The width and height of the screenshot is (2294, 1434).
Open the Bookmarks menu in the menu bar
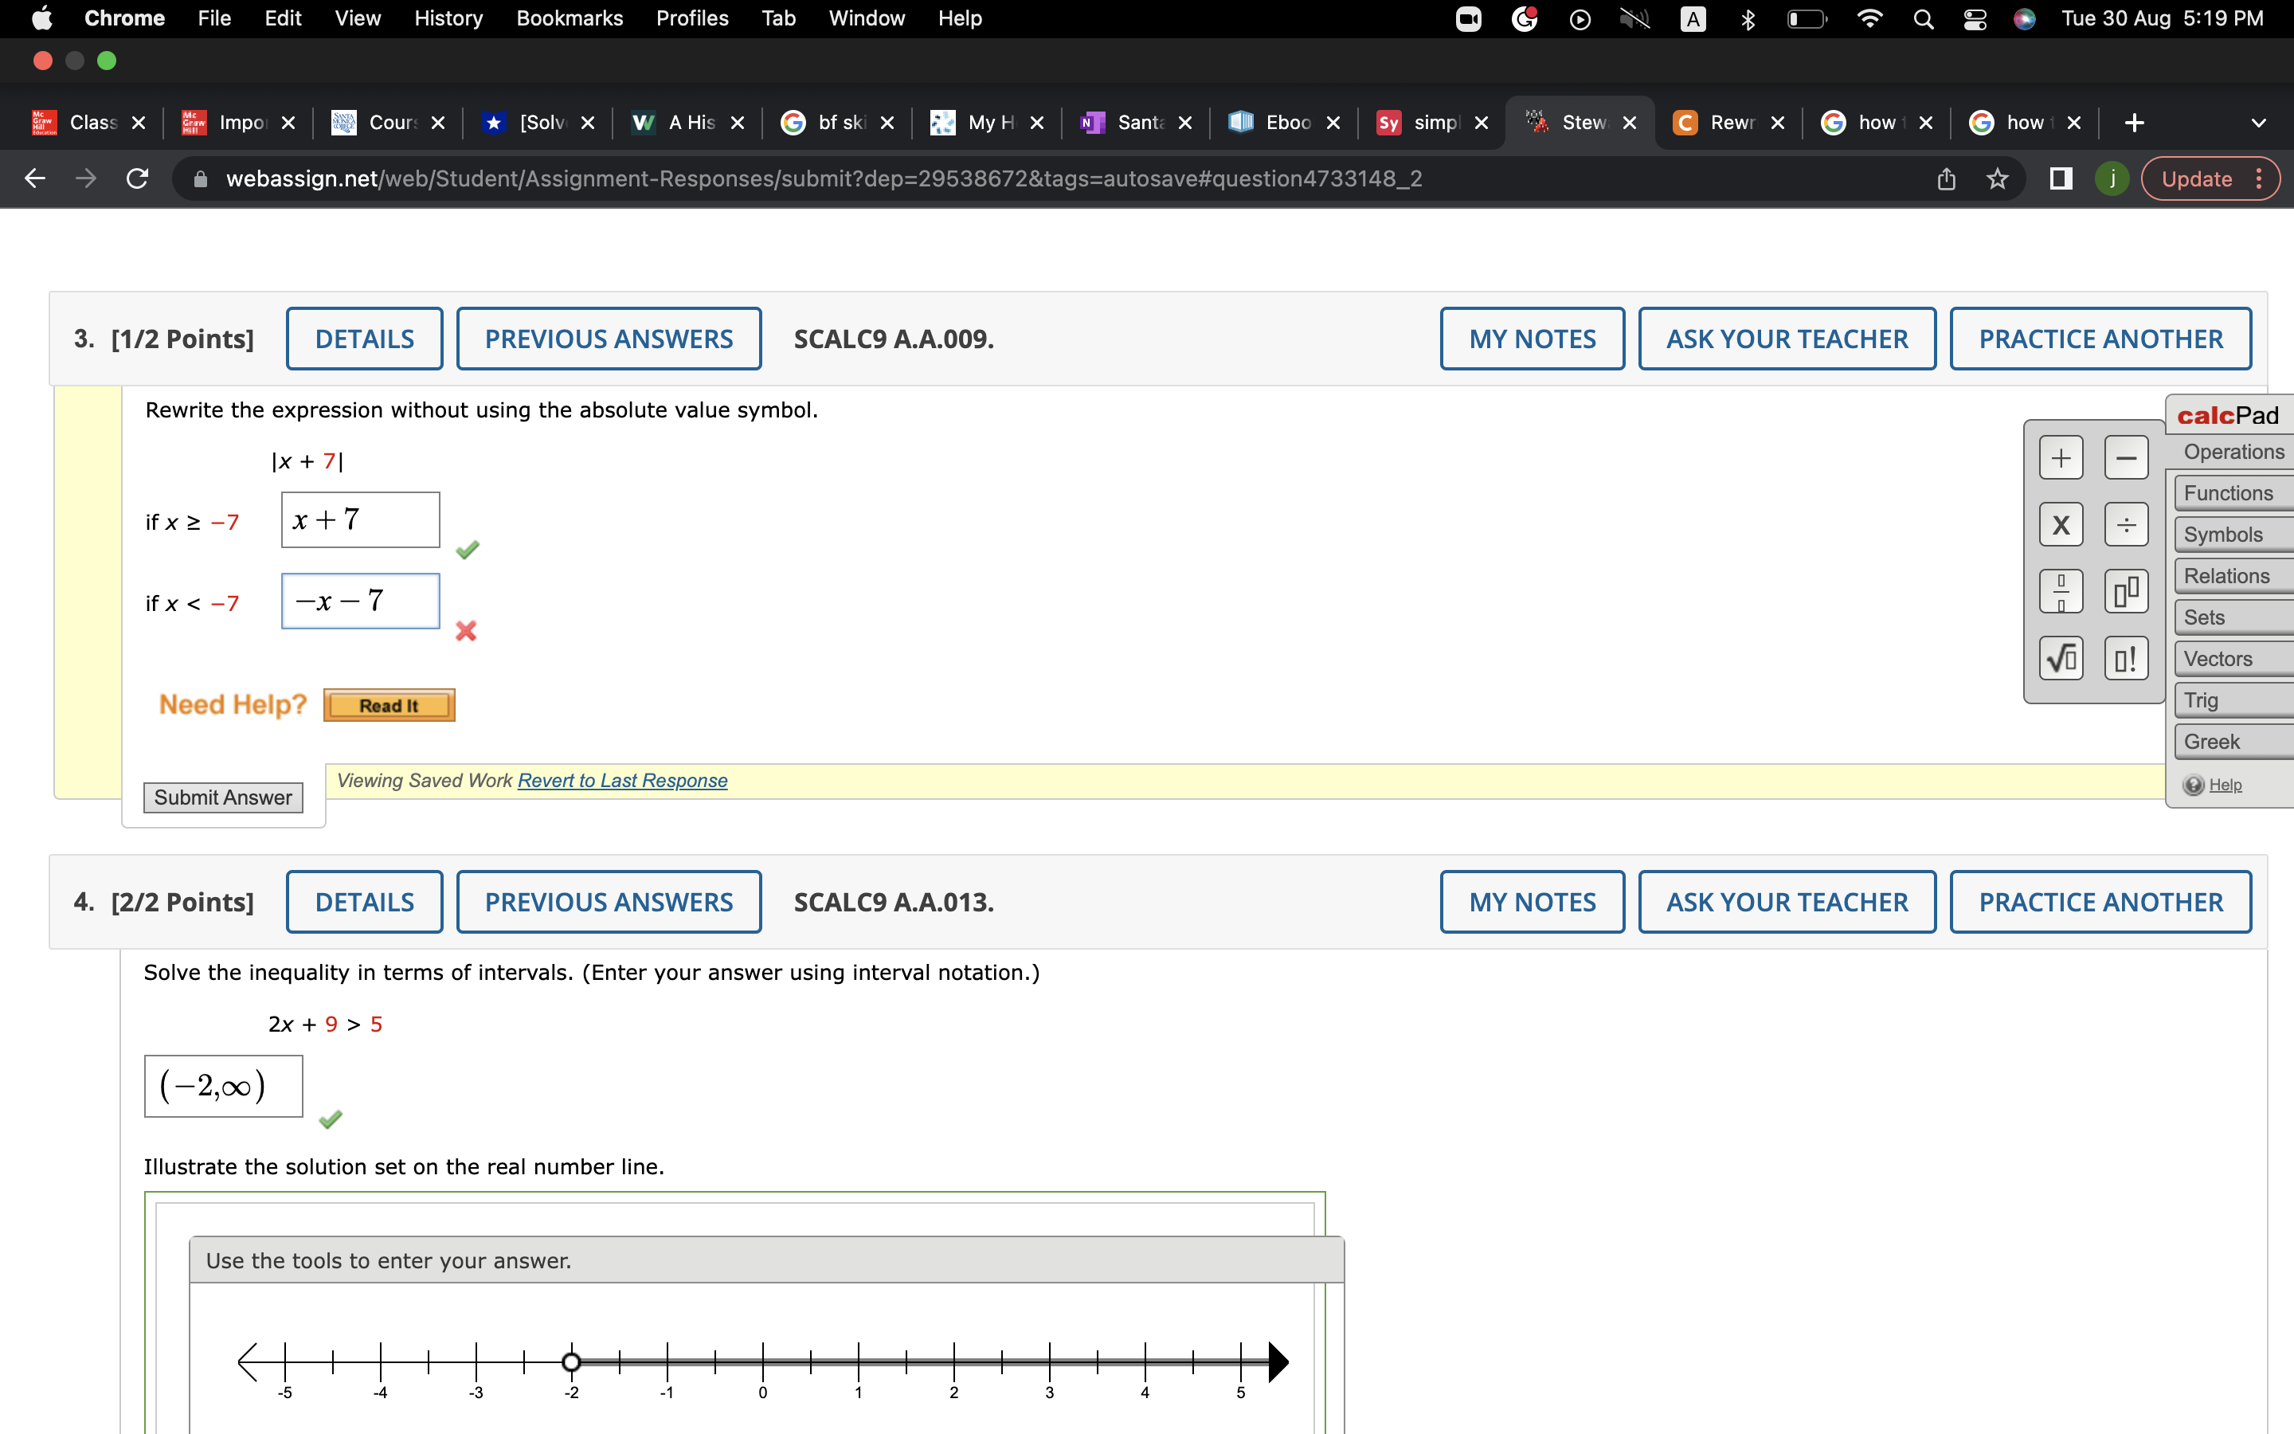pyautogui.click(x=569, y=18)
